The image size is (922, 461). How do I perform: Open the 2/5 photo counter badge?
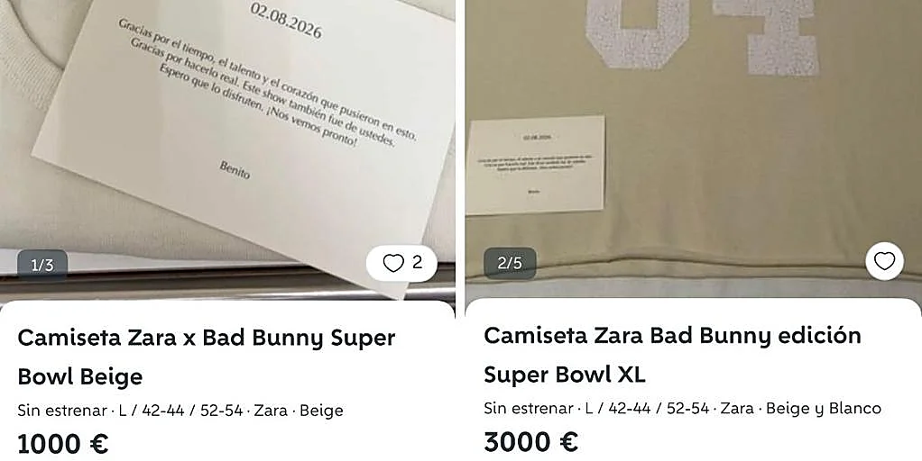click(509, 263)
